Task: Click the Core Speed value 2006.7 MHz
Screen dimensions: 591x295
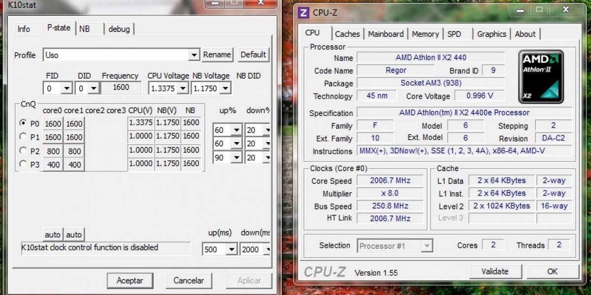Action: click(x=391, y=180)
